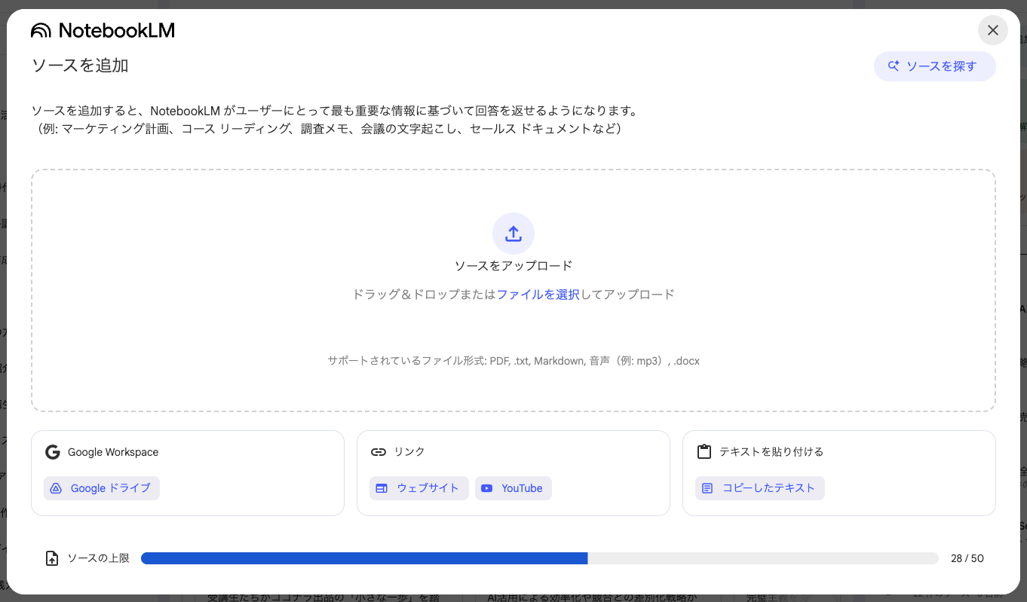Click the source limit progress bar

click(540, 558)
